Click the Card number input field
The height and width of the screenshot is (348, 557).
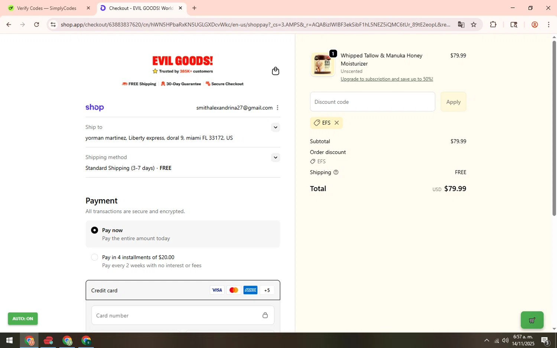pyautogui.click(x=183, y=315)
